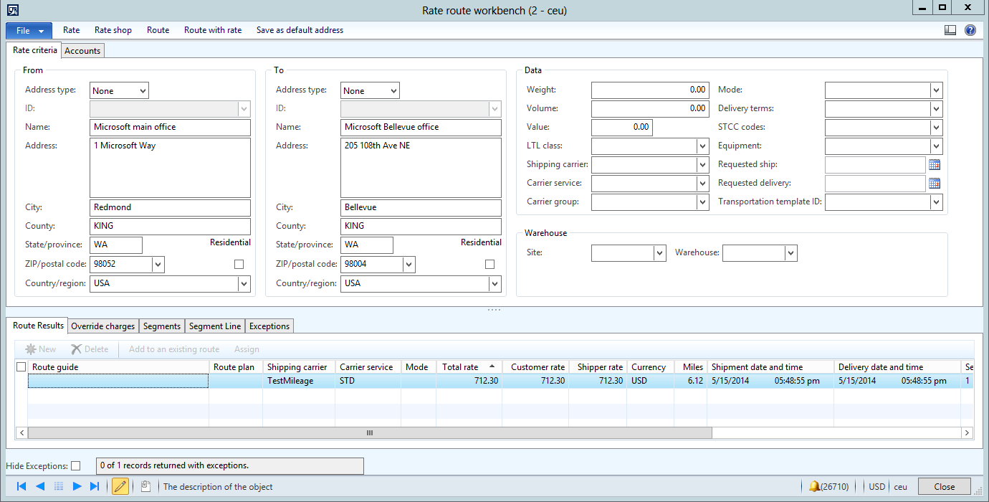The height and width of the screenshot is (502, 989).
Task: Click the Weight input field
Action: (649, 90)
